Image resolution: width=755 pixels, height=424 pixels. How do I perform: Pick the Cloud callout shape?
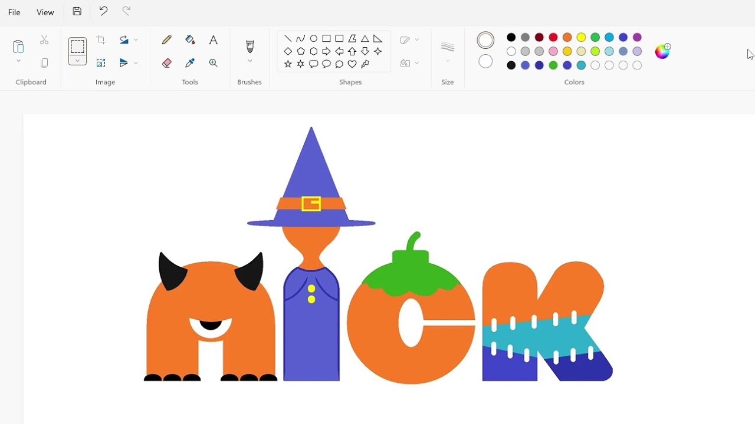point(339,64)
